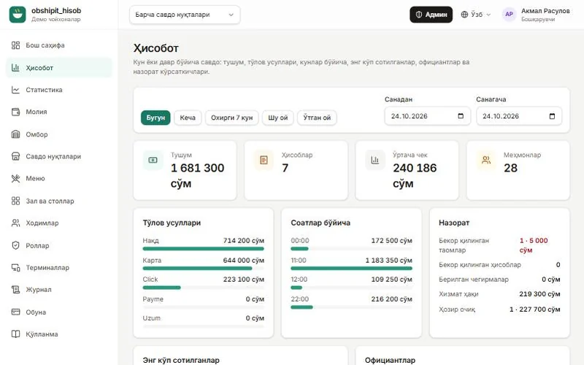Click the Обуна card icon
This screenshot has height=365, width=584.
15,312
